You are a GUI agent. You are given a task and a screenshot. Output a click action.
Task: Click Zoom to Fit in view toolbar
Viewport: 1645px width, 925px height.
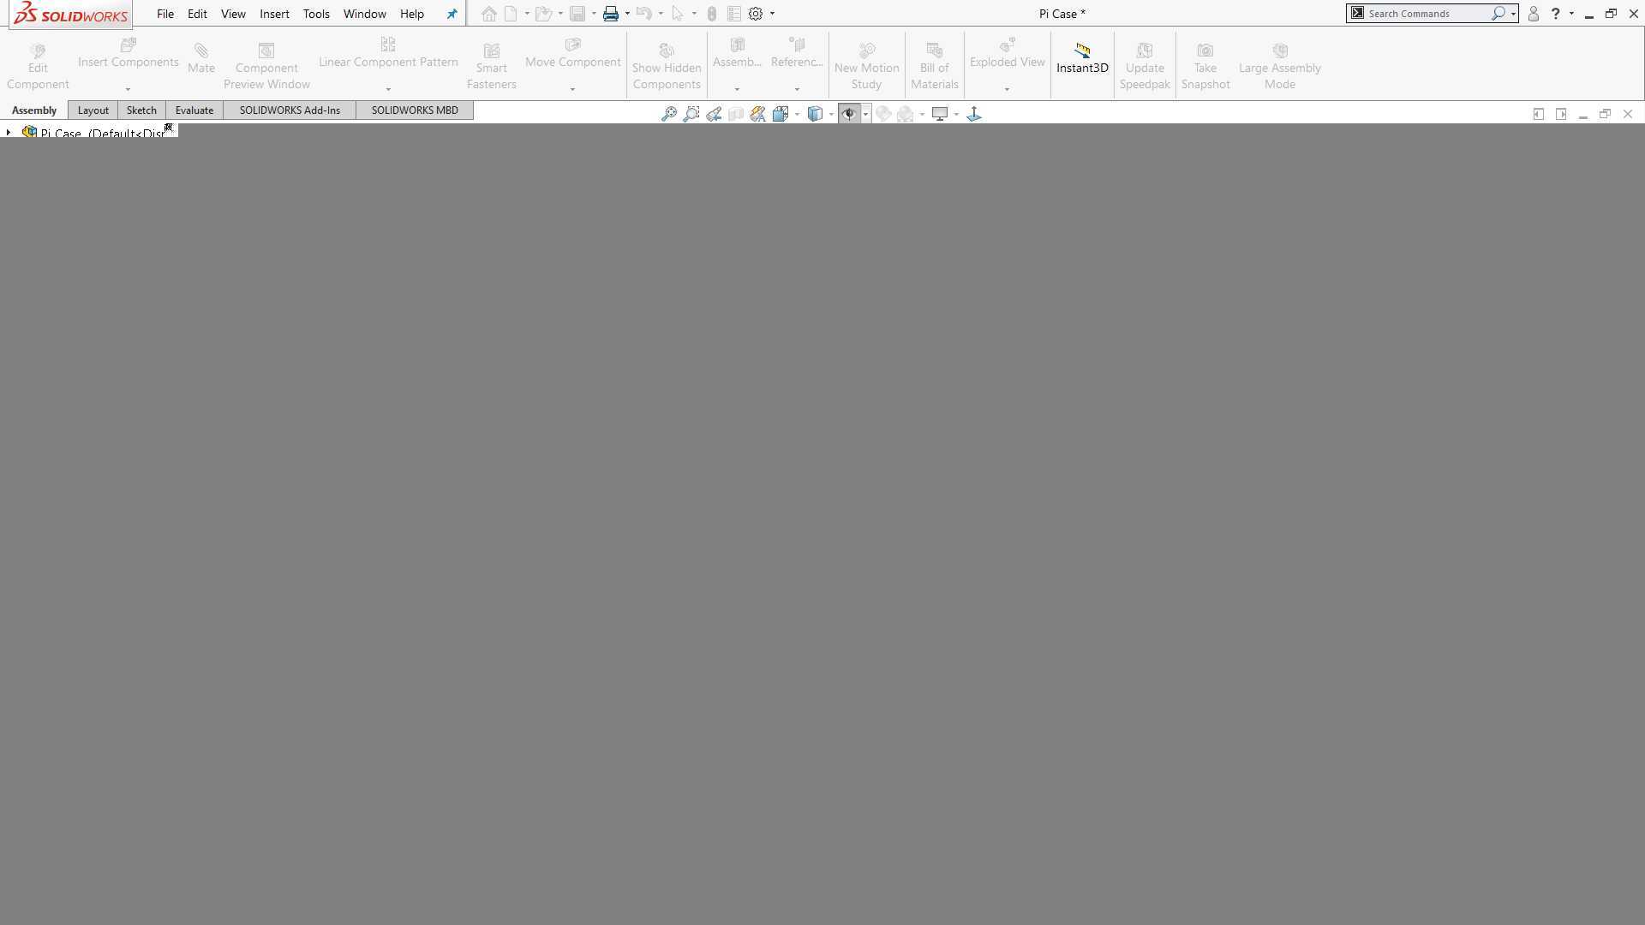point(669,114)
